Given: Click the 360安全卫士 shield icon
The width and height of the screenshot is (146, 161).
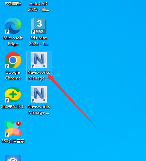Looking at the screenshot, I should point(13,94).
